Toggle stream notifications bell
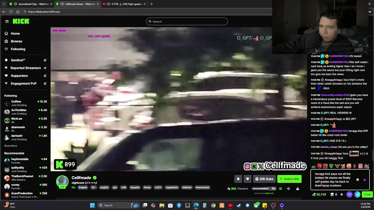 (238, 179)
